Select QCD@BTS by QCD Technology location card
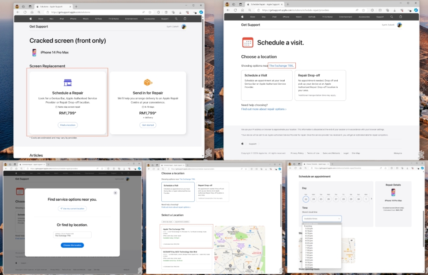428x275 pixels. point(187,259)
